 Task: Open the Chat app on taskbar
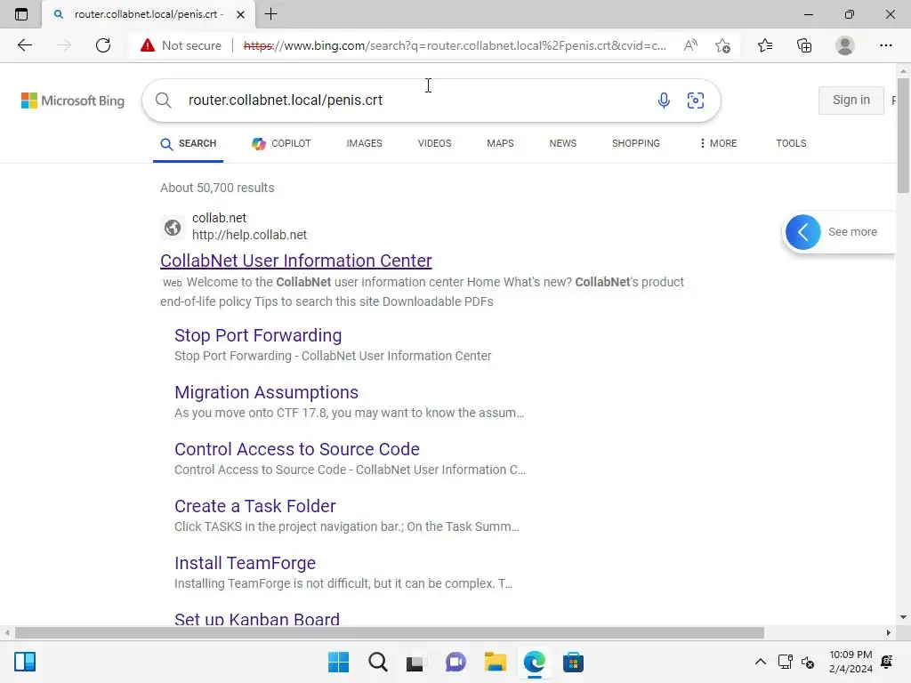tap(456, 662)
